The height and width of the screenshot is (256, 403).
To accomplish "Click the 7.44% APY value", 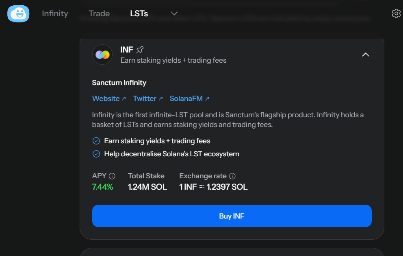I will [x=103, y=187].
